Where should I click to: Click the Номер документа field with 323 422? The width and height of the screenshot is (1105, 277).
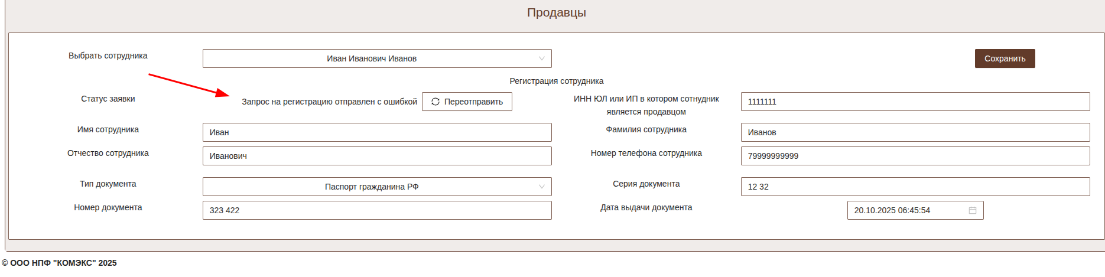coord(376,210)
